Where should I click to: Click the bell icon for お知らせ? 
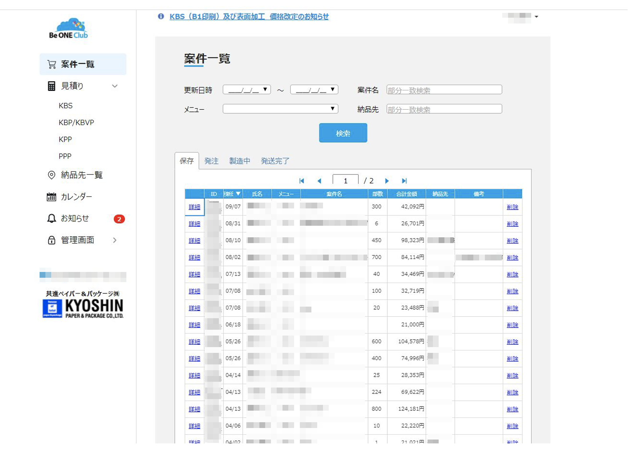51,218
